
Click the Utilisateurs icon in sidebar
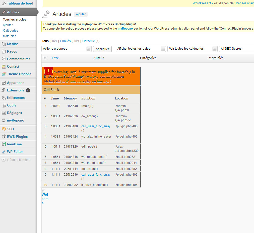(x=4, y=98)
